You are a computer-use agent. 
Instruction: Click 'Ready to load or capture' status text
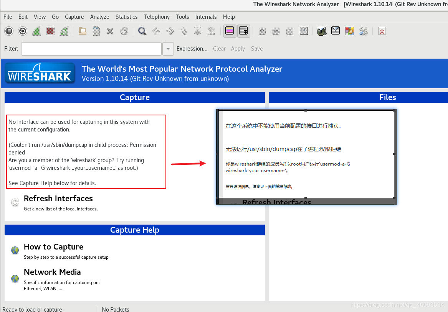(32, 309)
